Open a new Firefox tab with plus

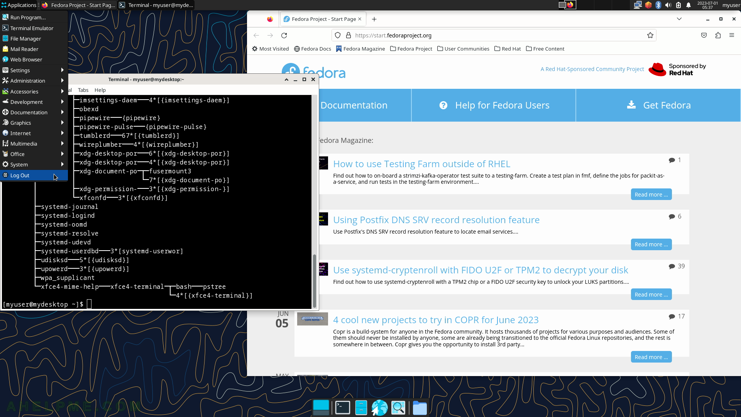374,19
